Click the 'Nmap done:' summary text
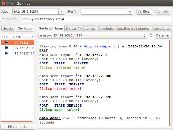173x130 pixels. click(50, 118)
